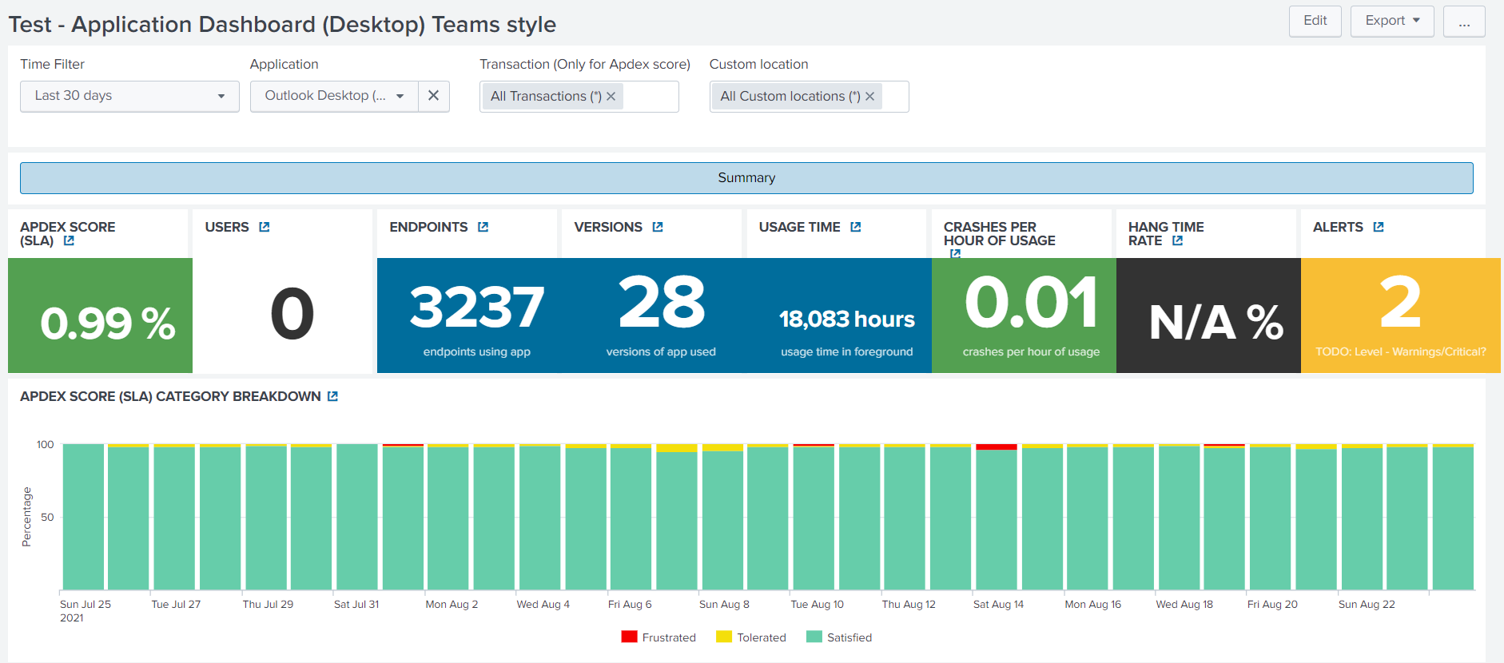Open Apdex Category Breakdown external link icon

coord(332,396)
